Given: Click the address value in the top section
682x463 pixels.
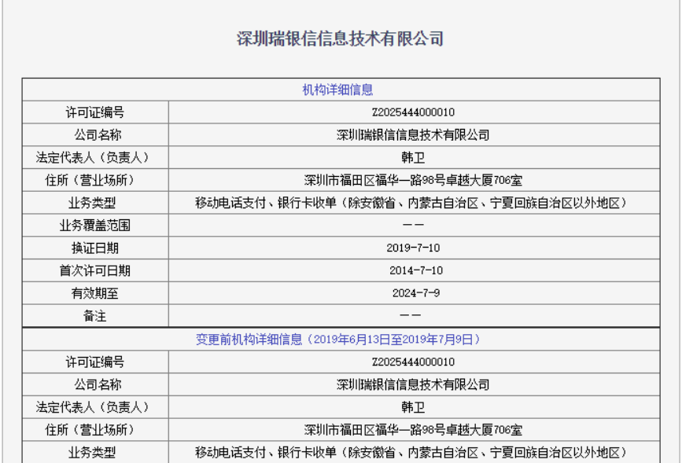Looking at the screenshot, I should click(x=413, y=180).
